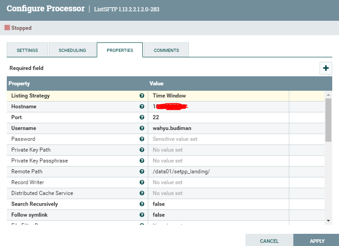This screenshot has width=339, height=246.
Task: Select the Remote Path property name
Action: (x=27, y=172)
